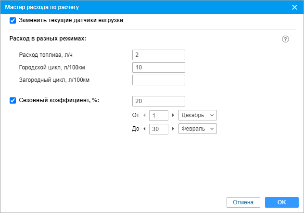Increase the От day value with right arrow
304x213 pixels.
click(173, 116)
